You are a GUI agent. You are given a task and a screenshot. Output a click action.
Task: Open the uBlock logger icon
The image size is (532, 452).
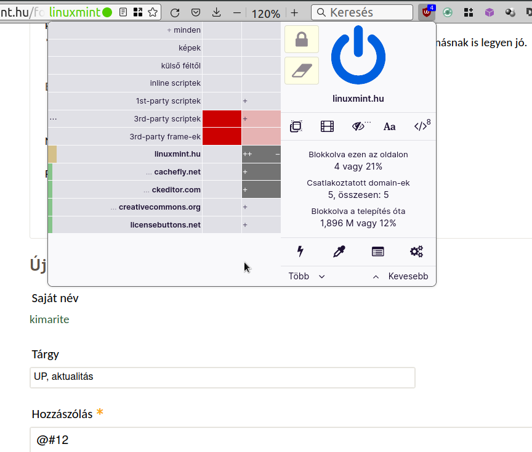click(x=377, y=252)
